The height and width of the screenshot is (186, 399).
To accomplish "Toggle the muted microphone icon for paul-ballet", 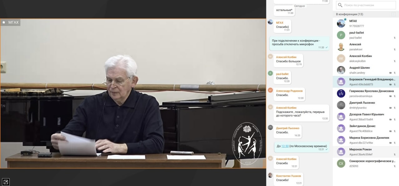I will [x=395, y=38].
